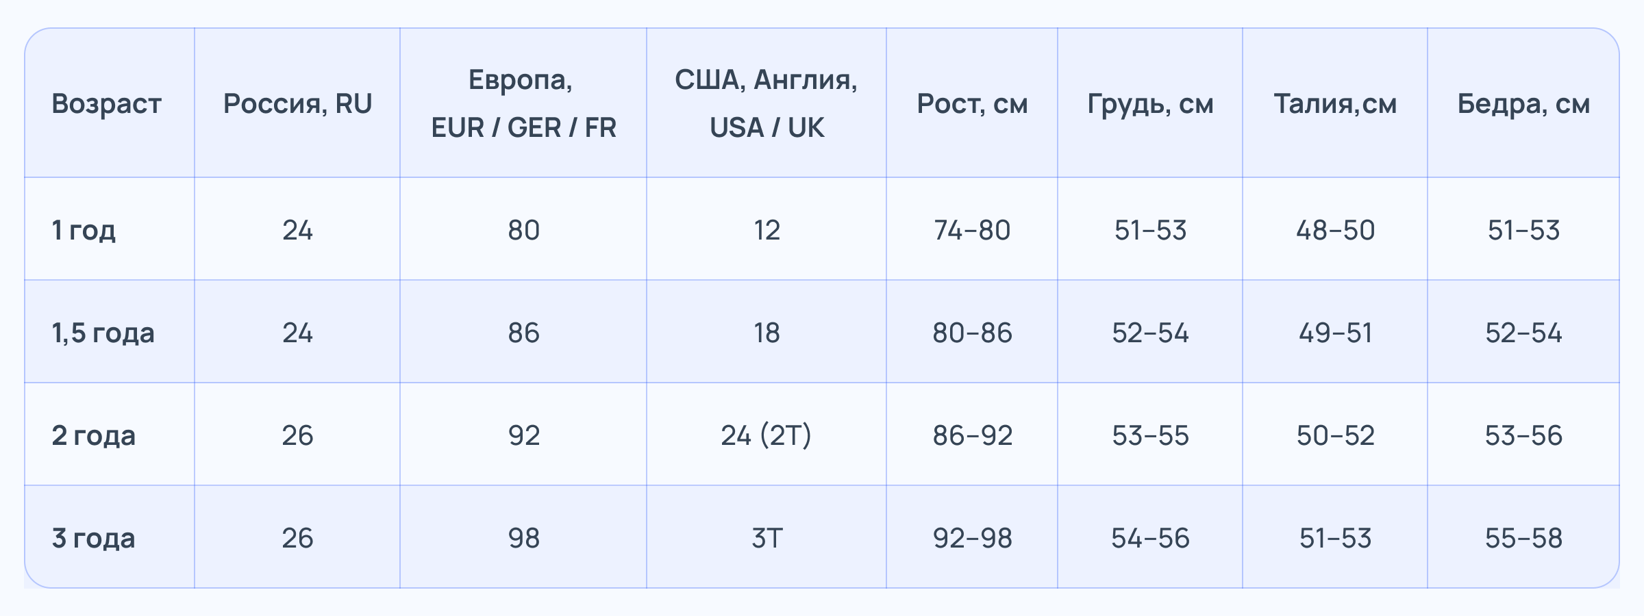Click the hips value "55–58"
The width and height of the screenshot is (1644, 616).
[1523, 538]
